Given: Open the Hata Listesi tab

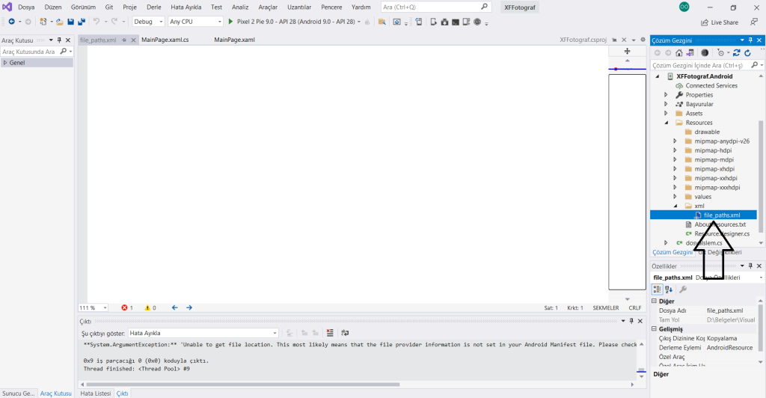Looking at the screenshot, I should 95,394.
